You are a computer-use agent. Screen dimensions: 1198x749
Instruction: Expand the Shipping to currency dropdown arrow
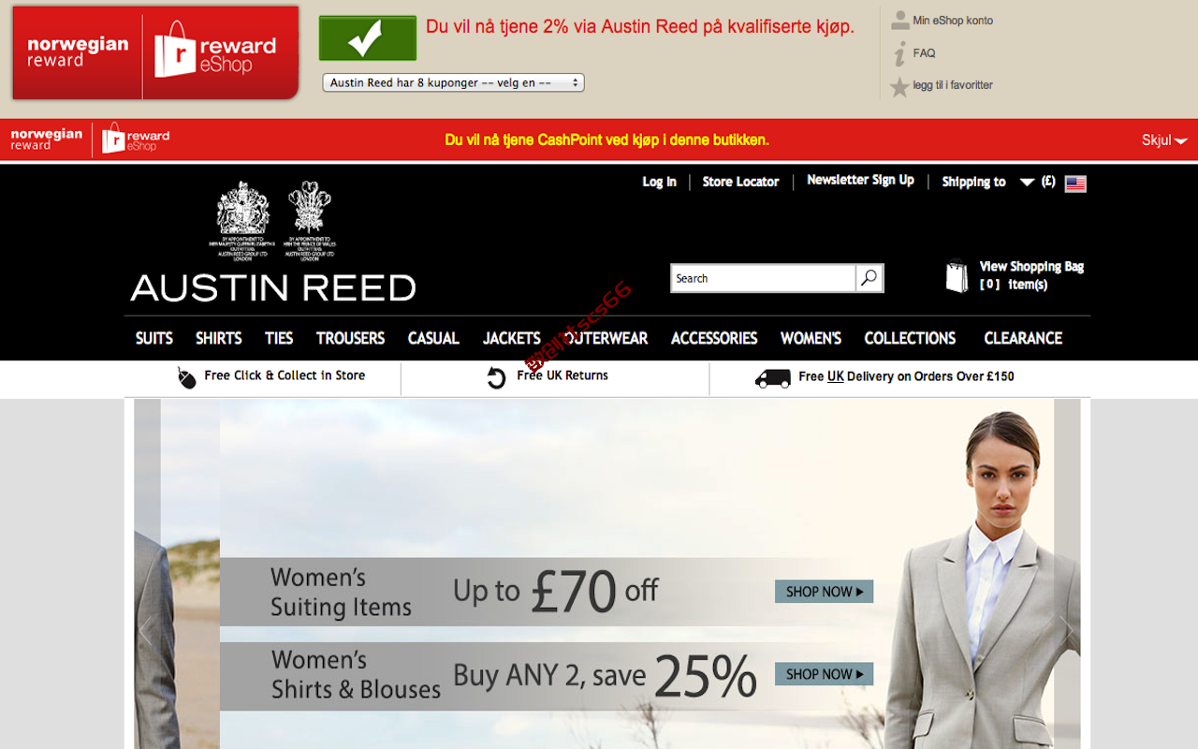point(1027,183)
